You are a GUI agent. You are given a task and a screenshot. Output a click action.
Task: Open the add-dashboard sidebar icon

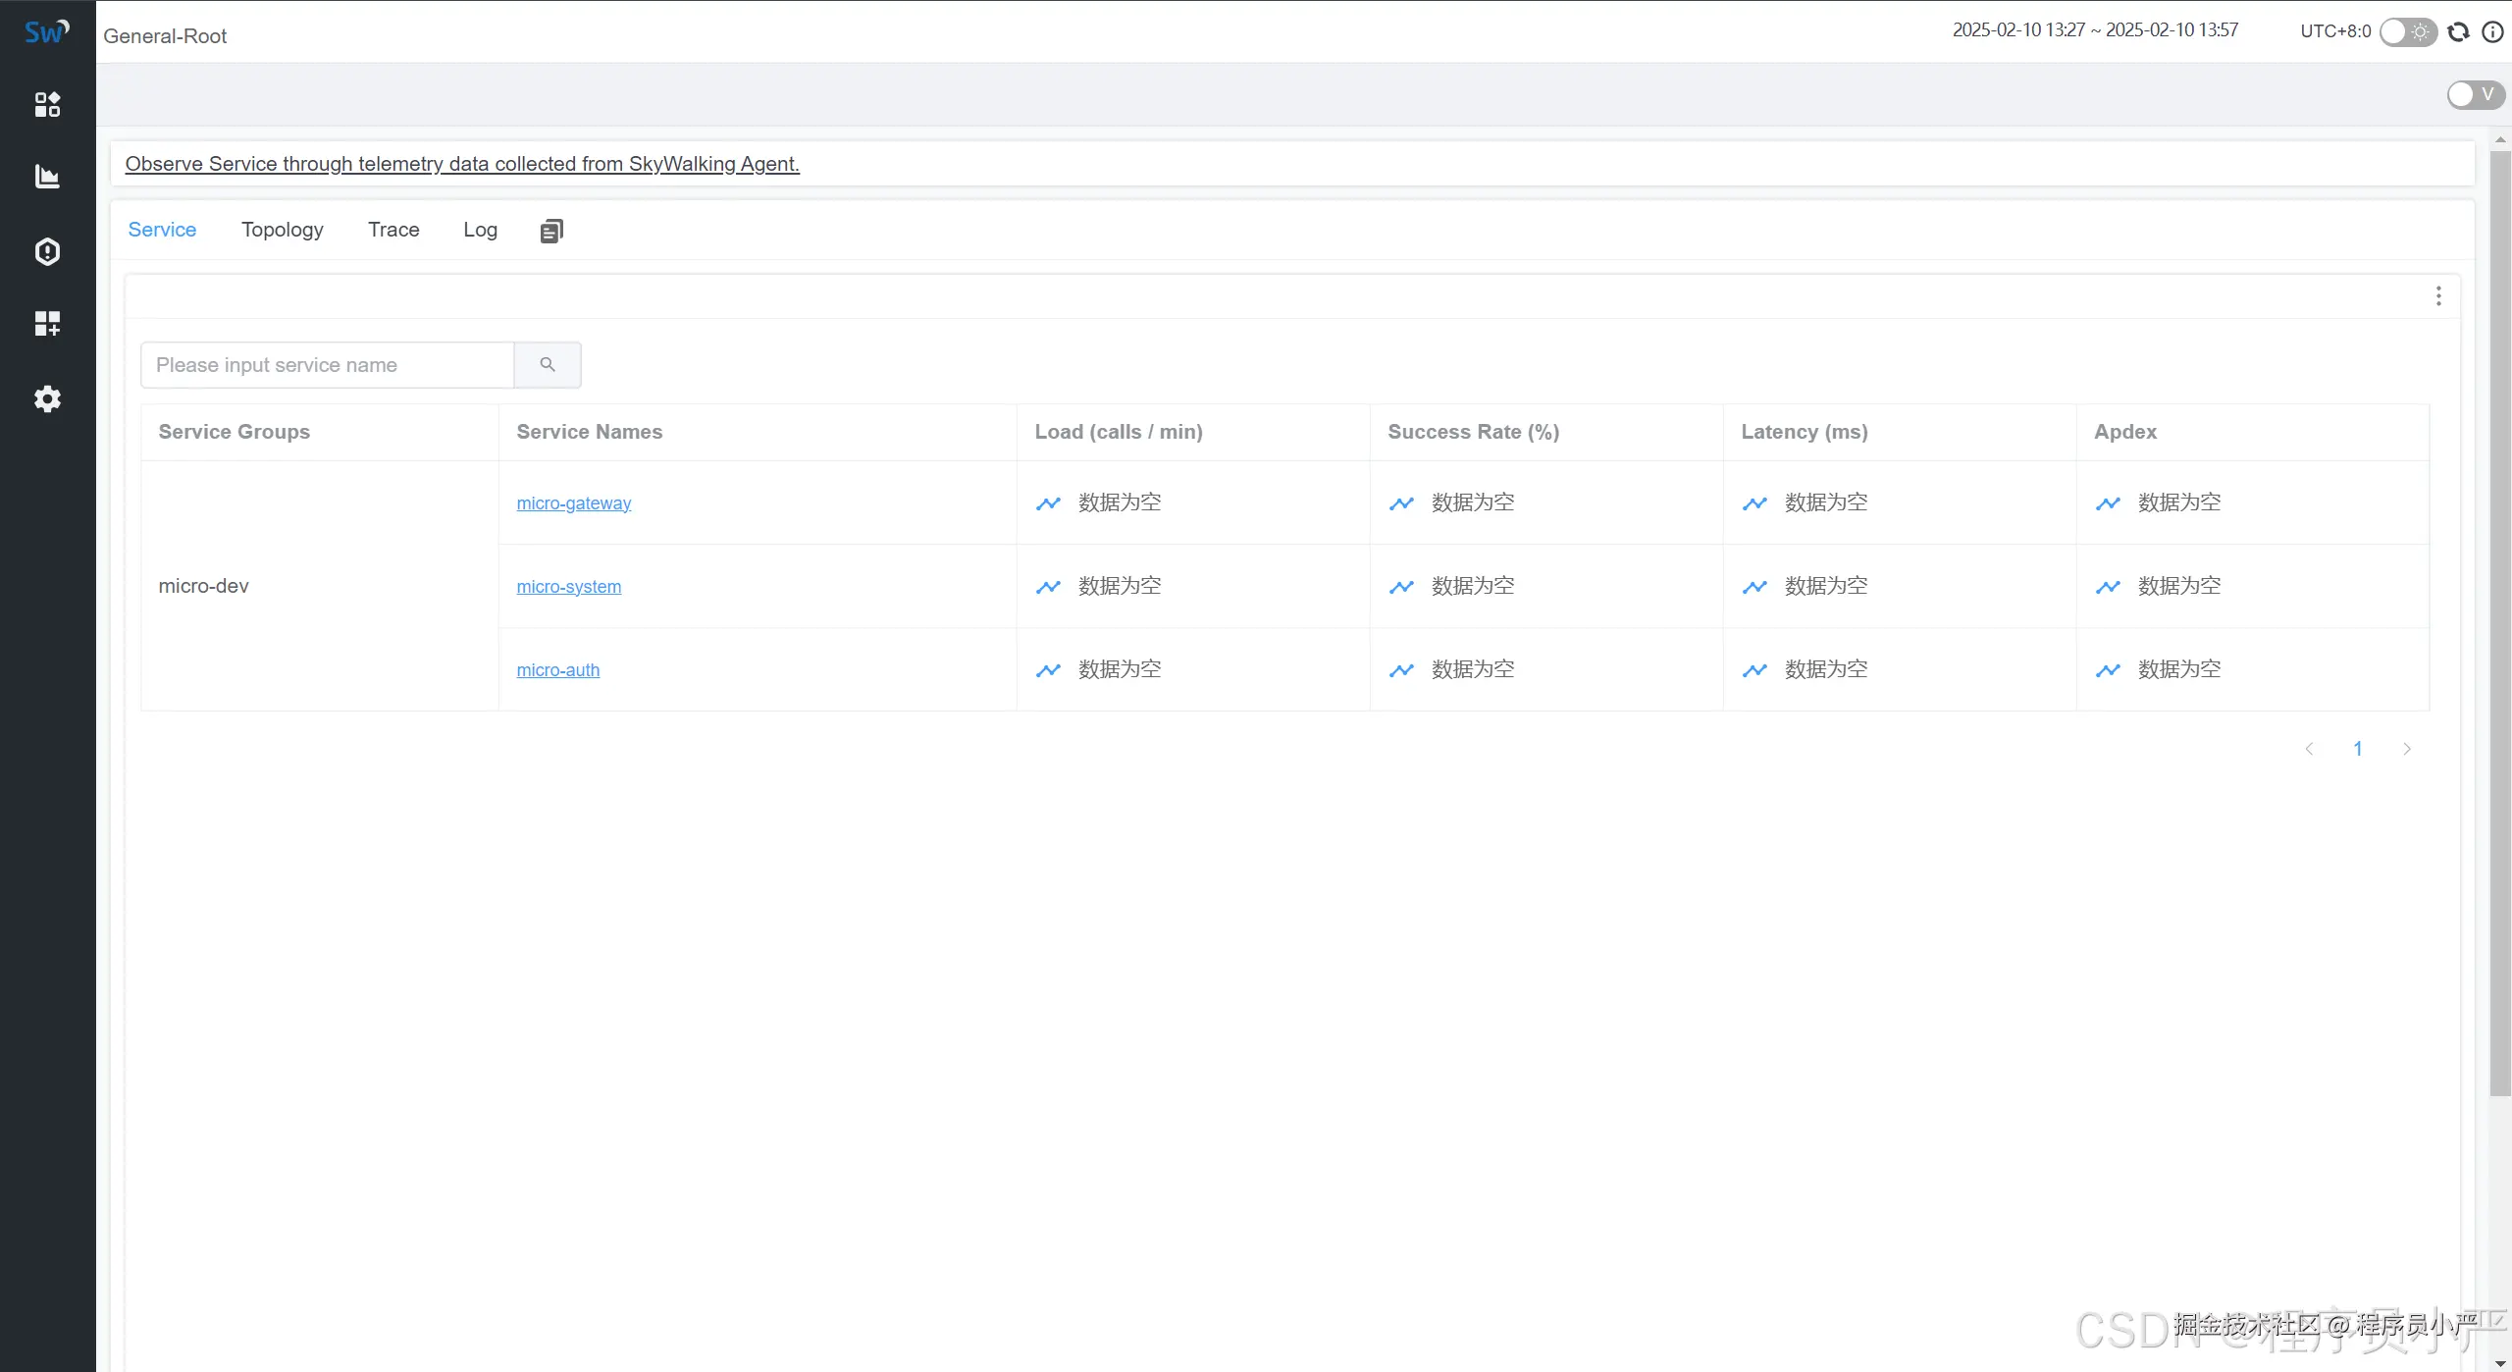[47, 324]
